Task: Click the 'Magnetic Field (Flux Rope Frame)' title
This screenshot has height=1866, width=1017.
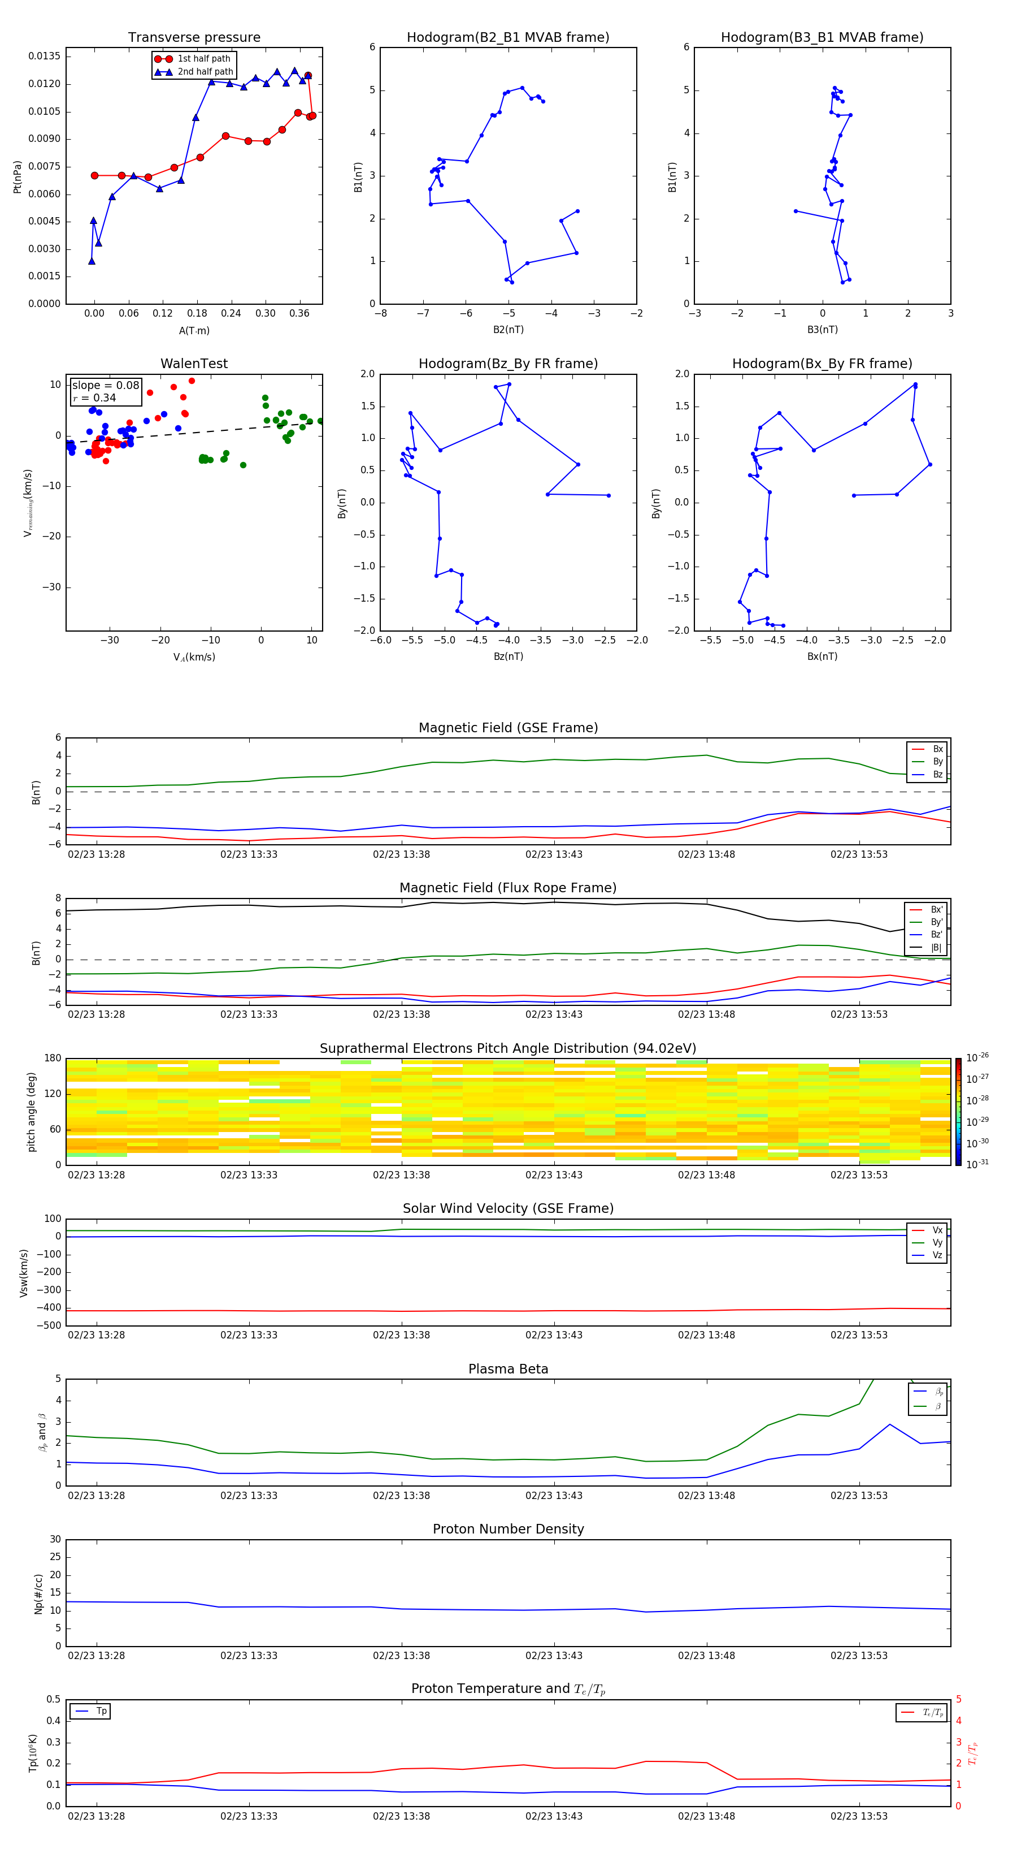Action: [x=508, y=888]
